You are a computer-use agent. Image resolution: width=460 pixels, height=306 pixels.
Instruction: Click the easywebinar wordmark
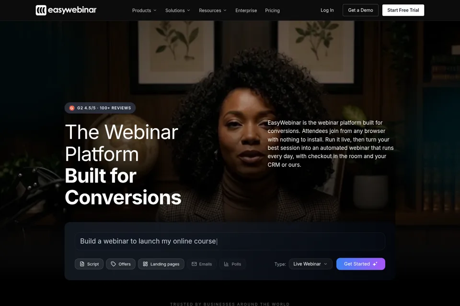click(x=72, y=10)
